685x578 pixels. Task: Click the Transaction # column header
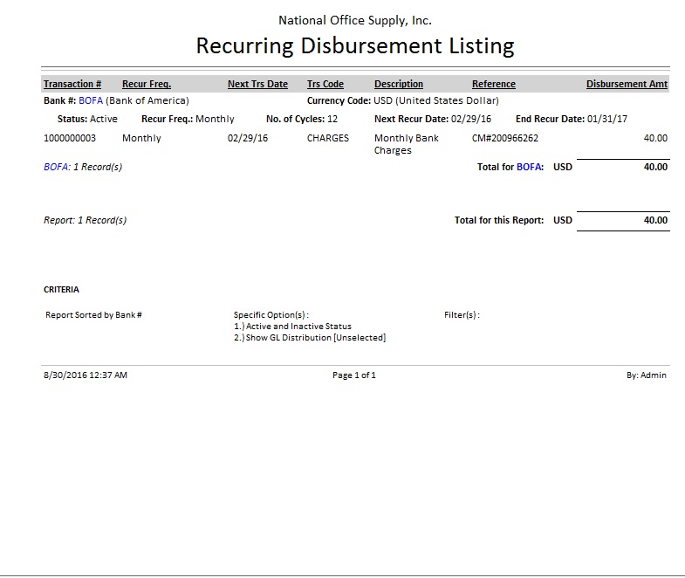pos(72,84)
